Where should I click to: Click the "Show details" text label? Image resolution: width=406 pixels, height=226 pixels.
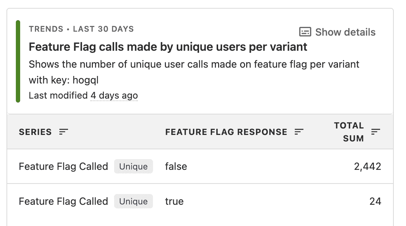pos(345,32)
